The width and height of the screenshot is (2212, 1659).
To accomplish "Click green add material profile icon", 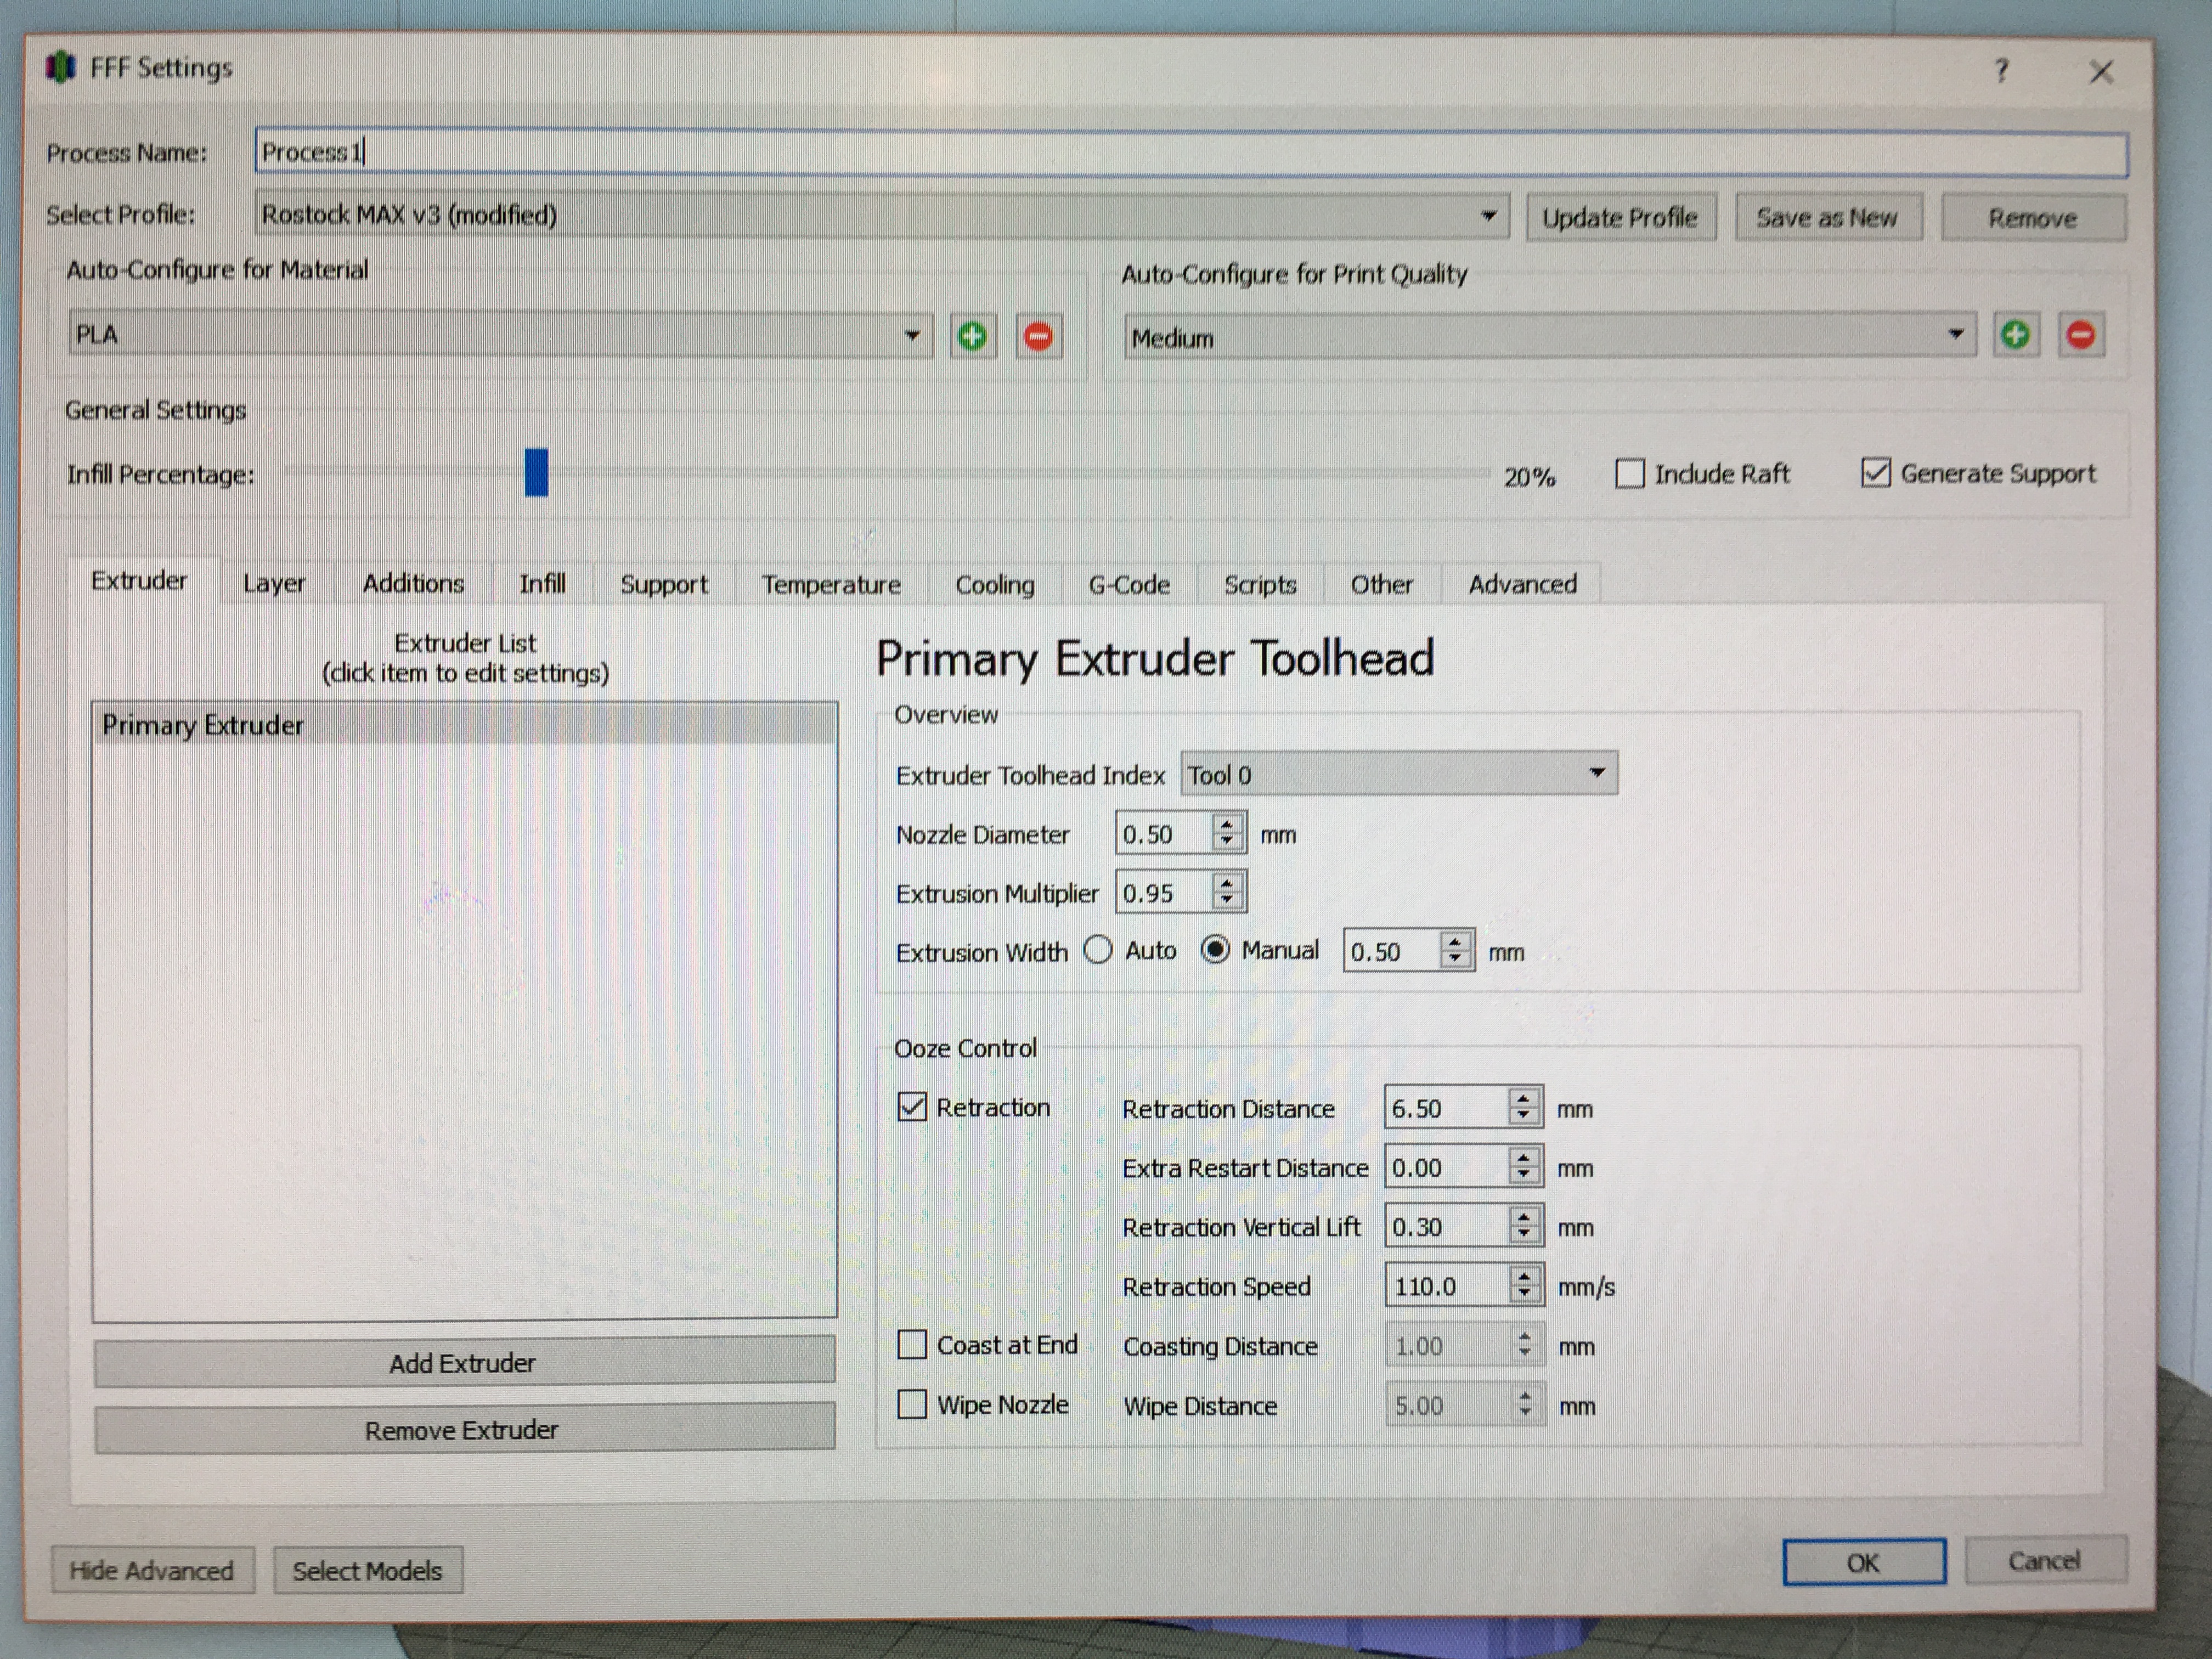I will click(972, 336).
